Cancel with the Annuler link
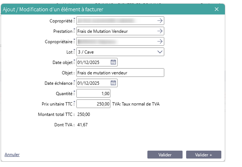Screen dimensions: 242x167 pyautogui.click(x=12, y=154)
